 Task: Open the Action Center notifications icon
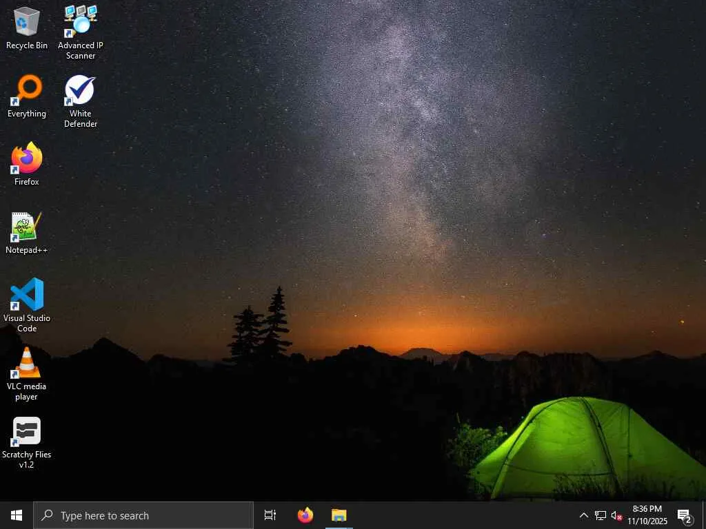pos(685,516)
